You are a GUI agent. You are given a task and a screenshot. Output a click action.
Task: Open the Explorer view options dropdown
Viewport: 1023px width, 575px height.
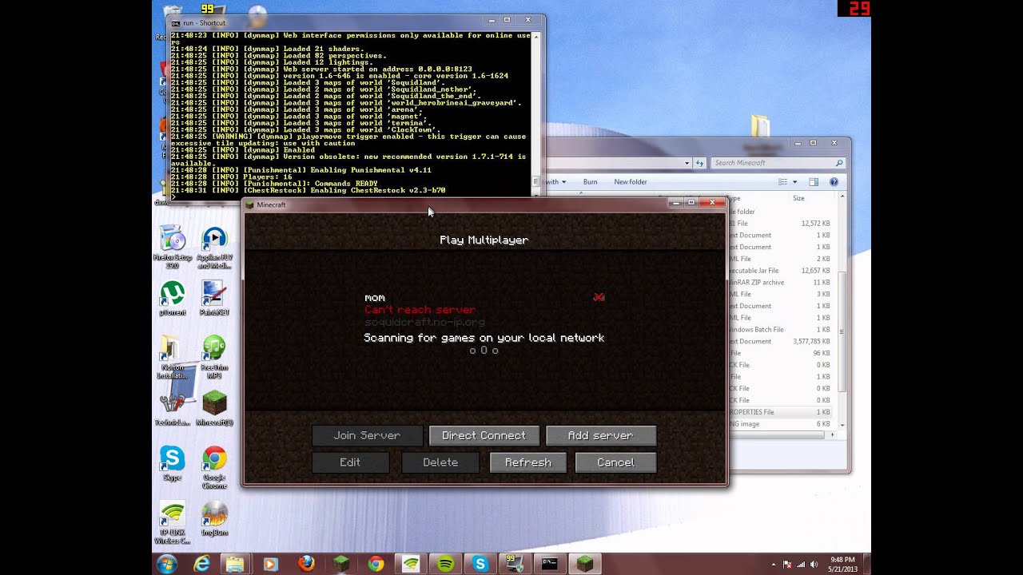tap(794, 182)
